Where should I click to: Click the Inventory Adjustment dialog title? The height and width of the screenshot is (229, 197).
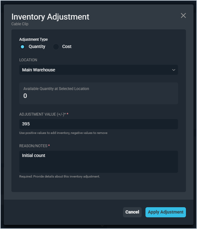coord(50,17)
